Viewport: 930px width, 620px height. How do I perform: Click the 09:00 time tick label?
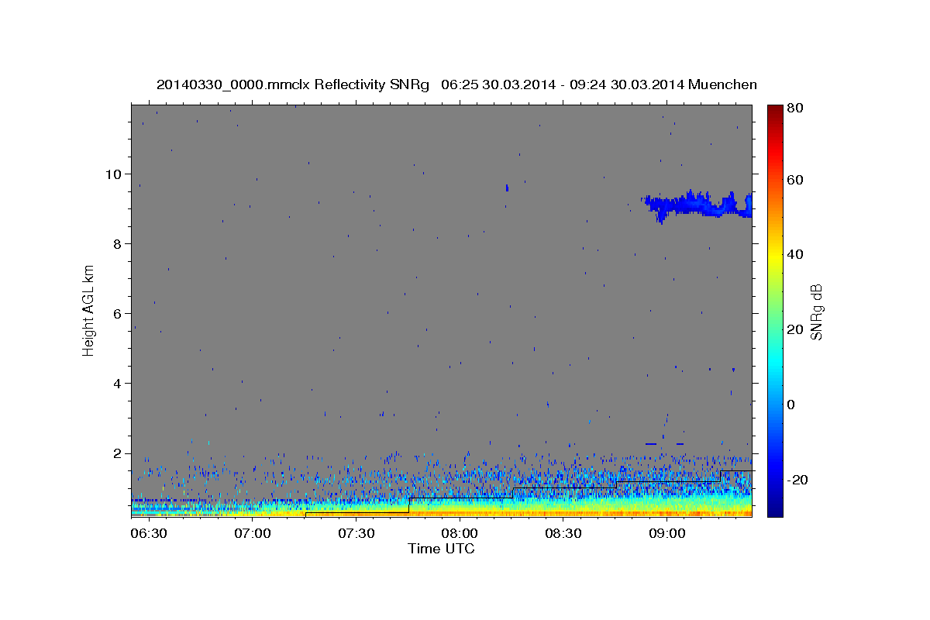666,533
